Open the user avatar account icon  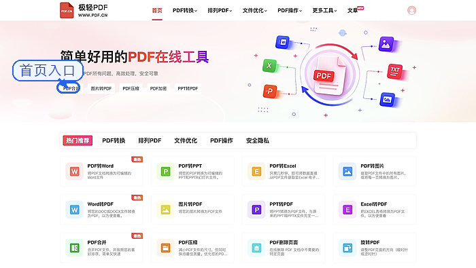click(x=411, y=10)
